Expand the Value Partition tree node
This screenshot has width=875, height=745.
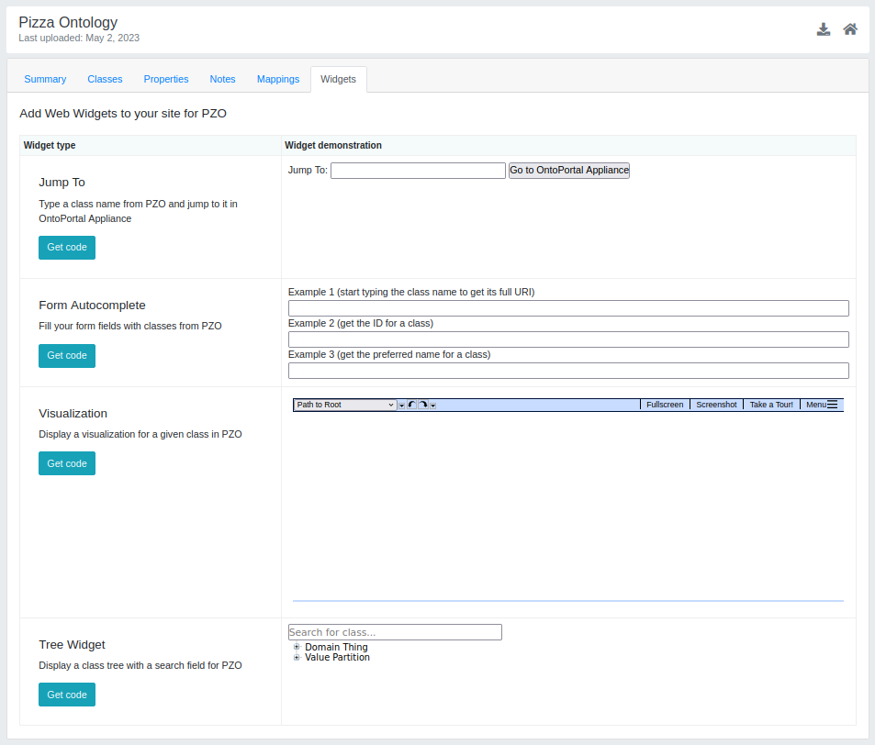pos(296,657)
